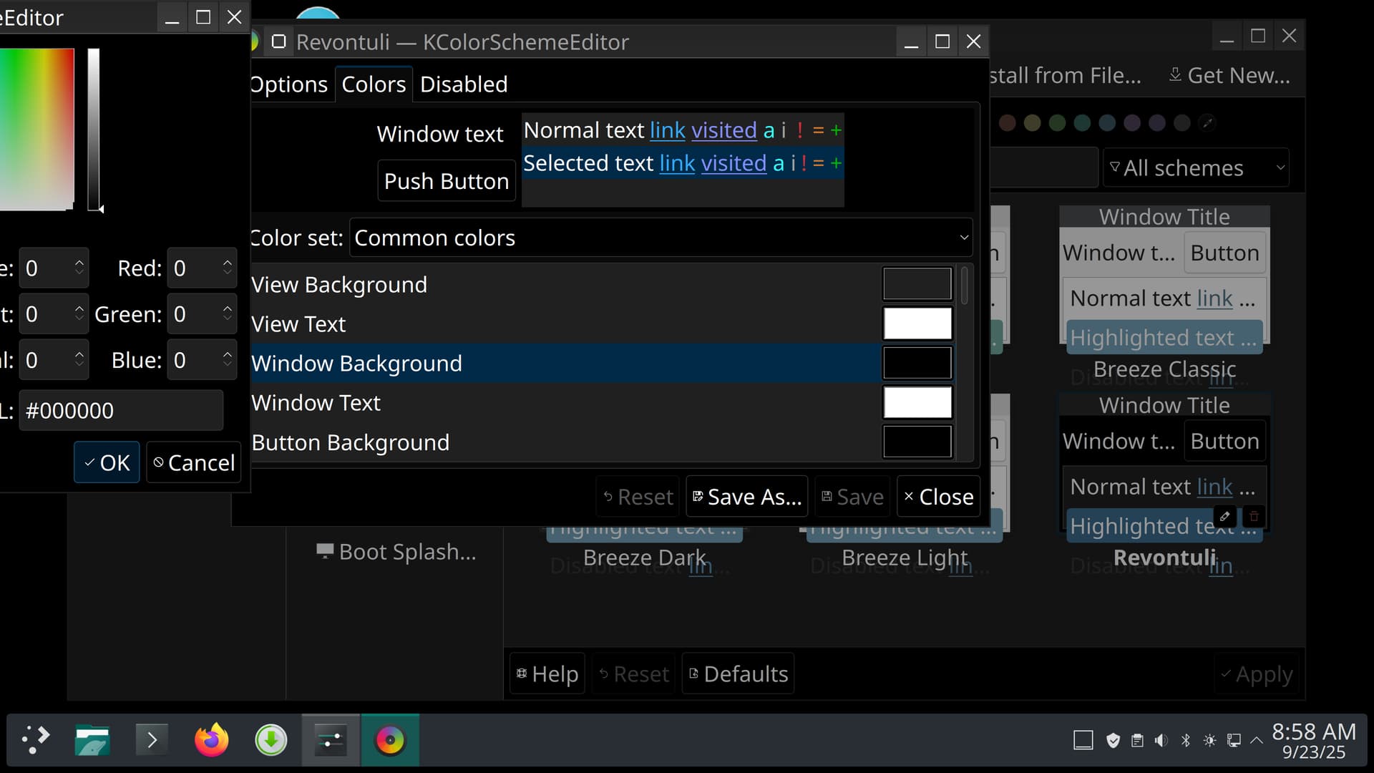Viewport: 1374px width, 773px height.
Task: Click the volume tray icon
Action: (x=1161, y=741)
